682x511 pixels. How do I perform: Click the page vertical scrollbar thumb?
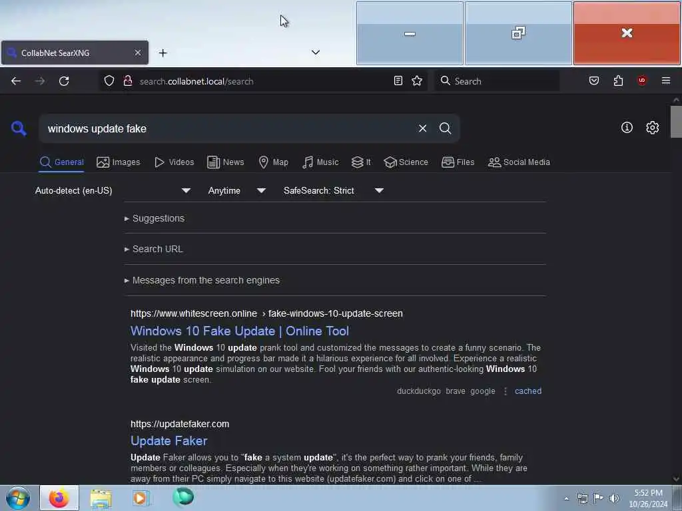point(676,121)
